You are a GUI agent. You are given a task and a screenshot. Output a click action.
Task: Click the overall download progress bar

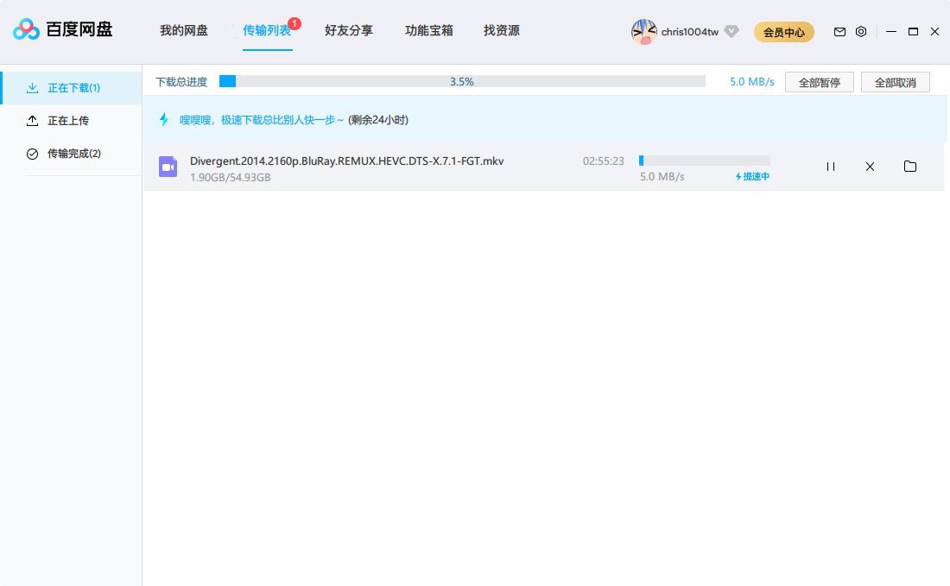(x=462, y=81)
